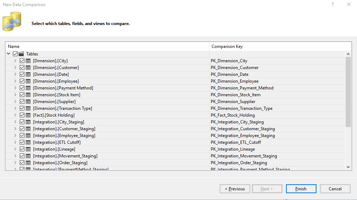Uncheck [Integration].[Order_Staging] checkbox
This screenshot has width=357, height=200.
(22, 163)
